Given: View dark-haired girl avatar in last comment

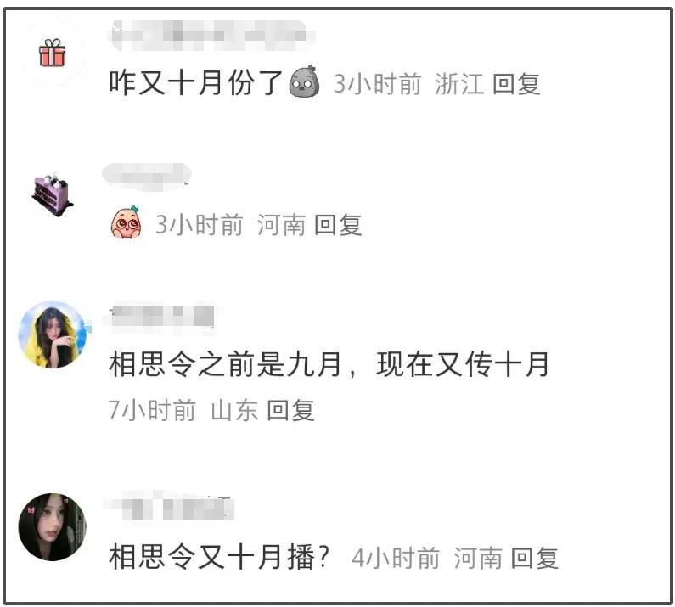Looking at the screenshot, I should 53,526.
